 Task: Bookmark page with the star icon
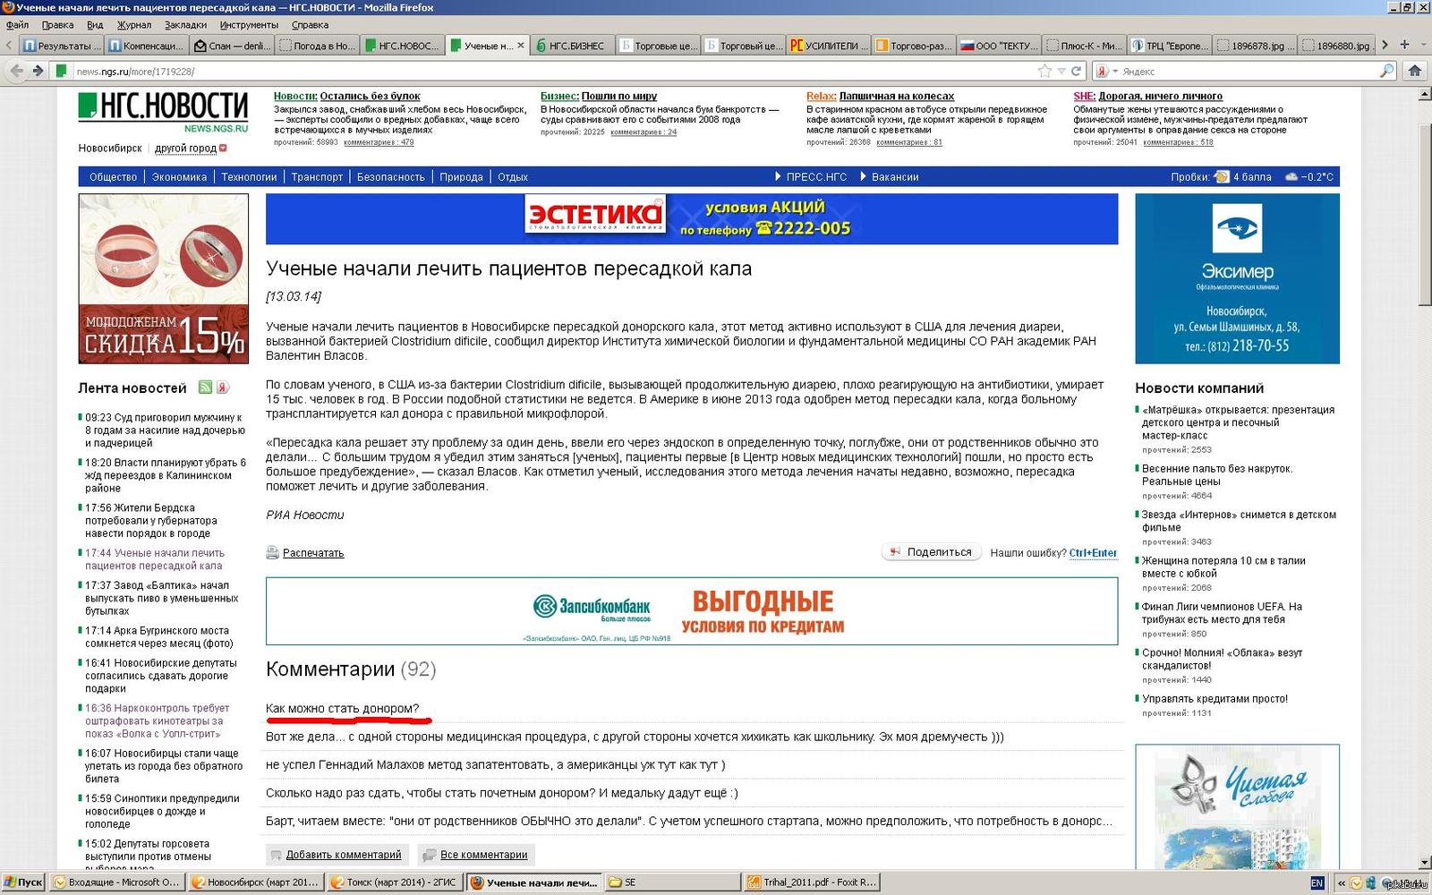coord(1044,71)
